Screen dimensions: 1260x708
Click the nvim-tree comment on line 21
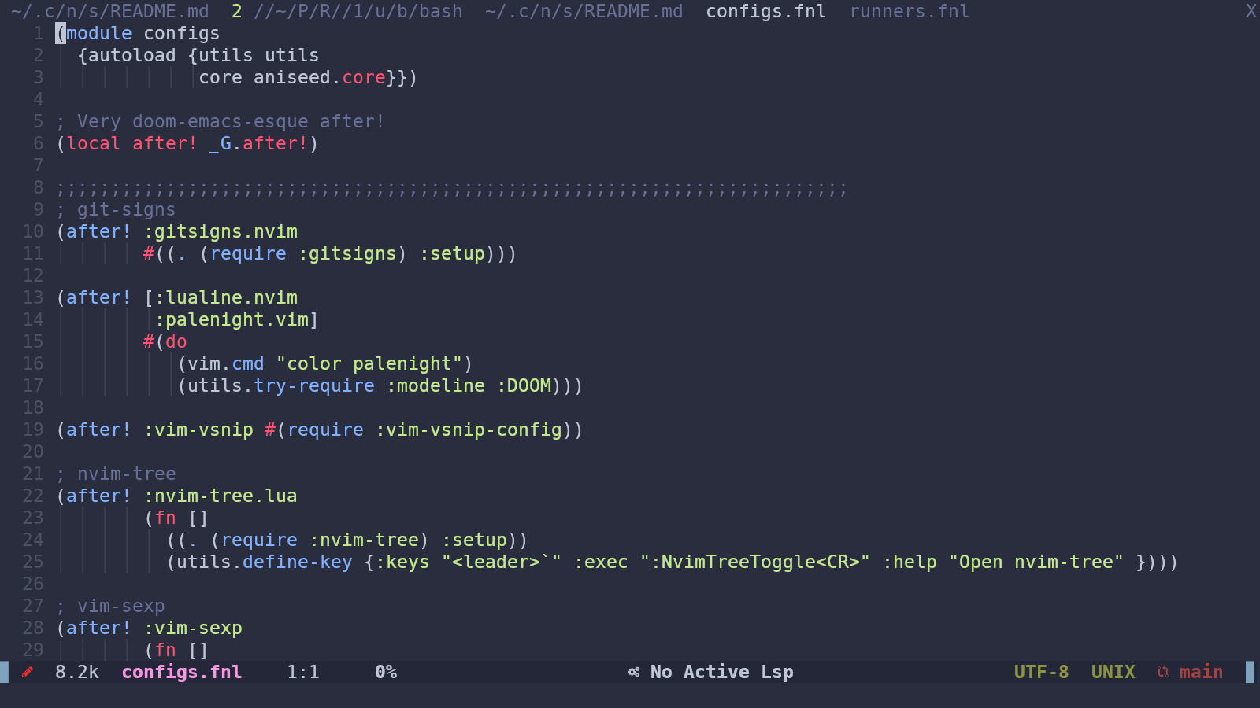coord(116,474)
